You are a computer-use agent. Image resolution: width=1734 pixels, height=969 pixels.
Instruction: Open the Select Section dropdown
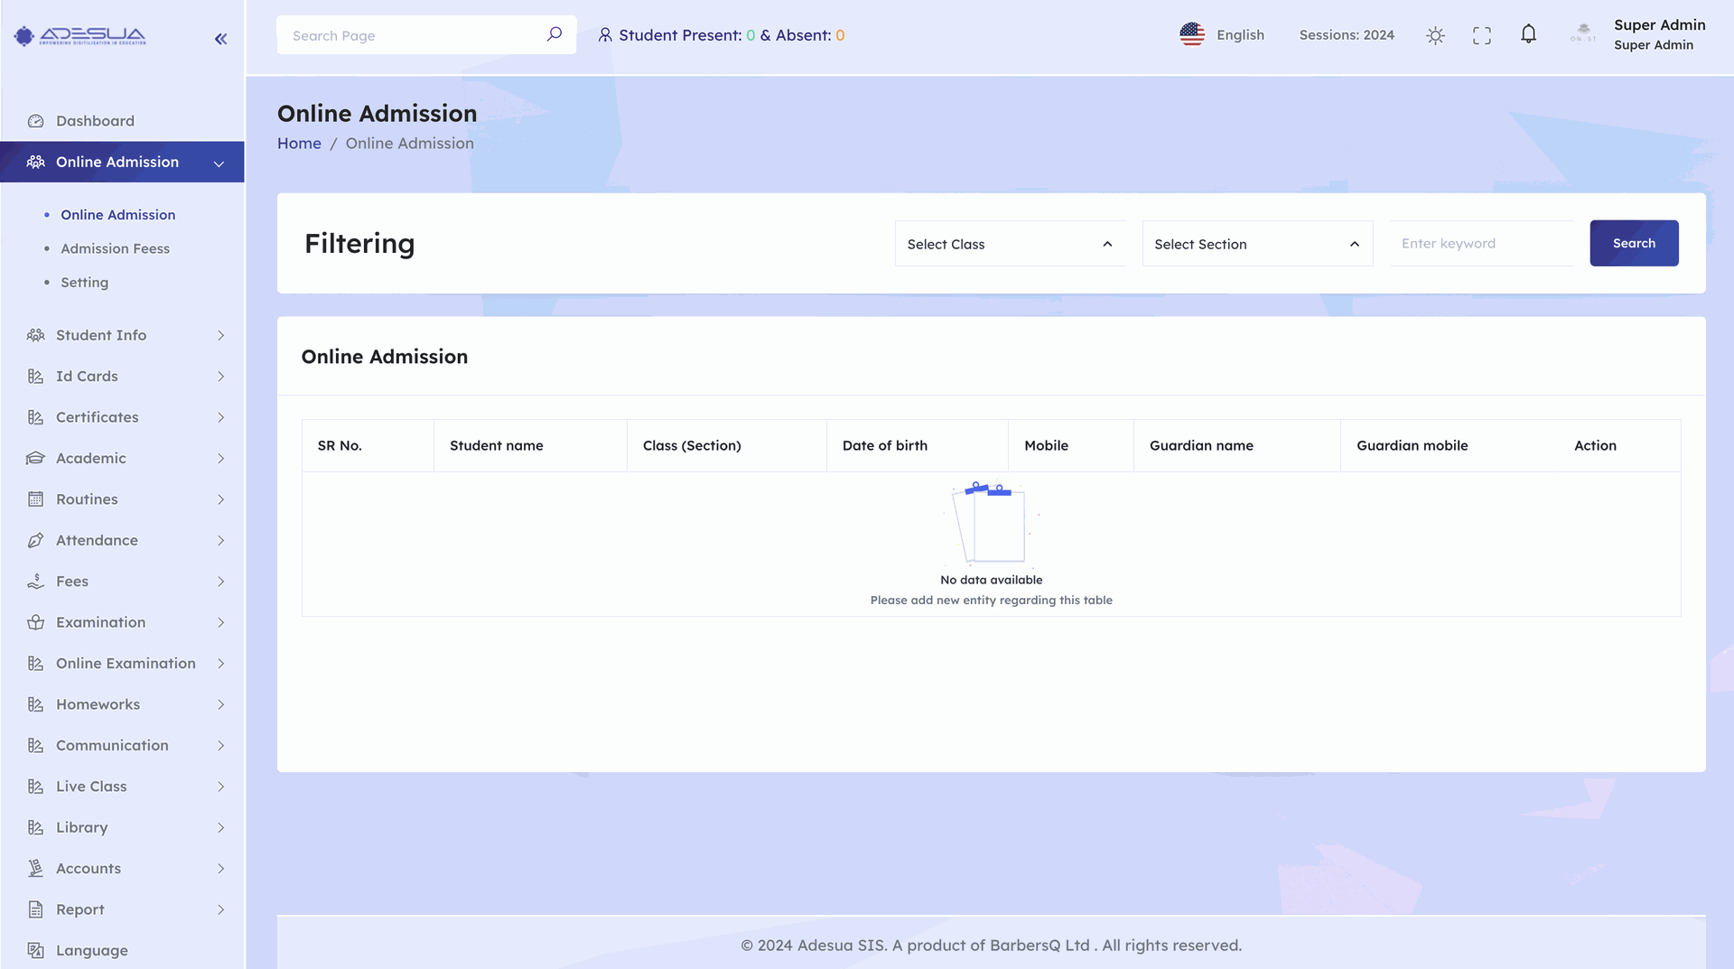click(1256, 244)
